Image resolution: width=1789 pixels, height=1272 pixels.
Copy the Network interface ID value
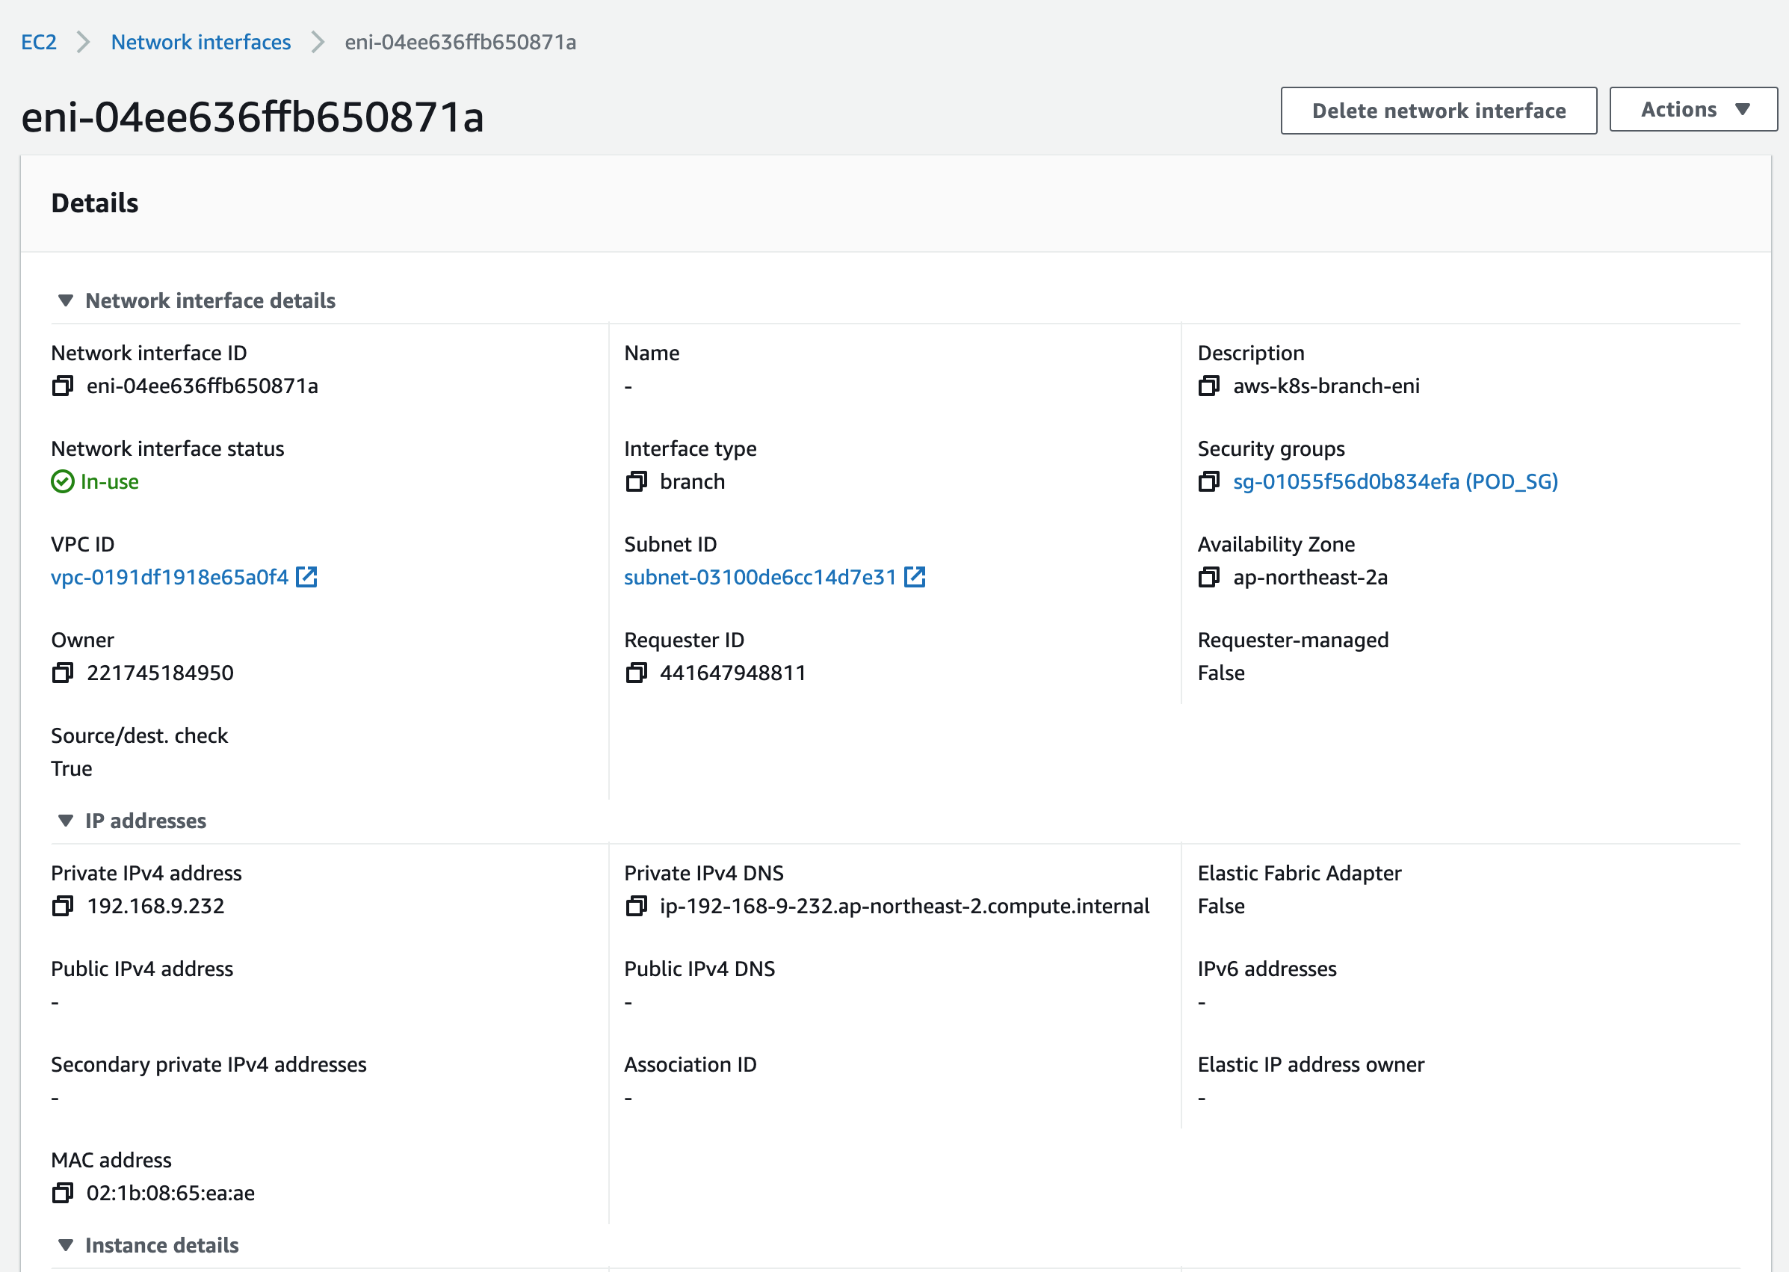click(63, 386)
